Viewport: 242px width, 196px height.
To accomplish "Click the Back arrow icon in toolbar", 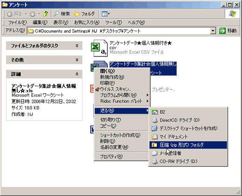I will coord(10,14).
